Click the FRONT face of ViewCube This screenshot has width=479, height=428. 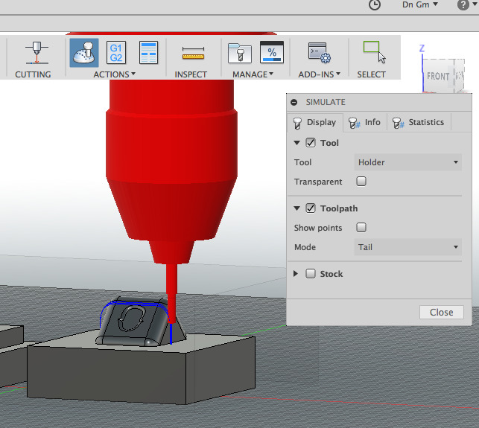coord(439,77)
